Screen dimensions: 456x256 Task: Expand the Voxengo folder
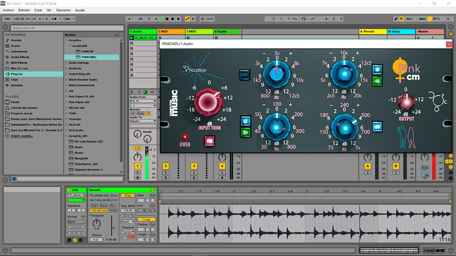pos(66,119)
